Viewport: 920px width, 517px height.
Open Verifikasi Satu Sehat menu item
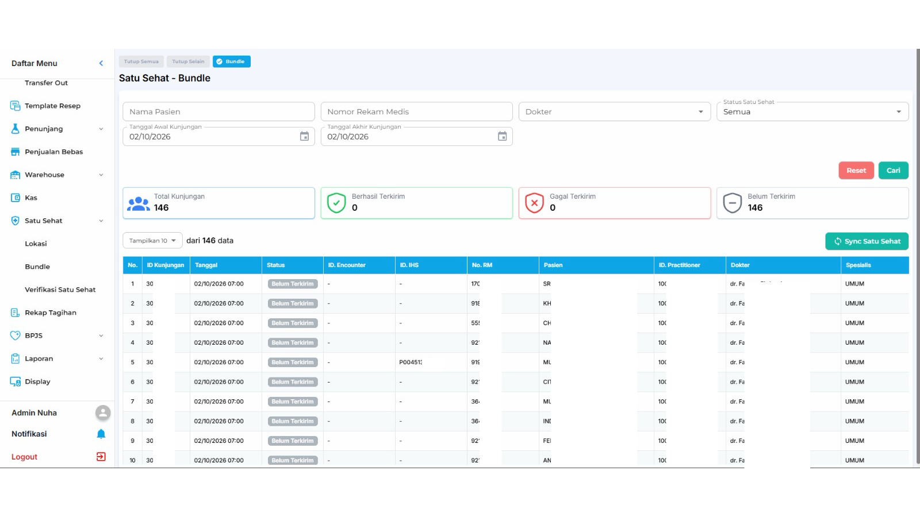pyautogui.click(x=60, y=290)
